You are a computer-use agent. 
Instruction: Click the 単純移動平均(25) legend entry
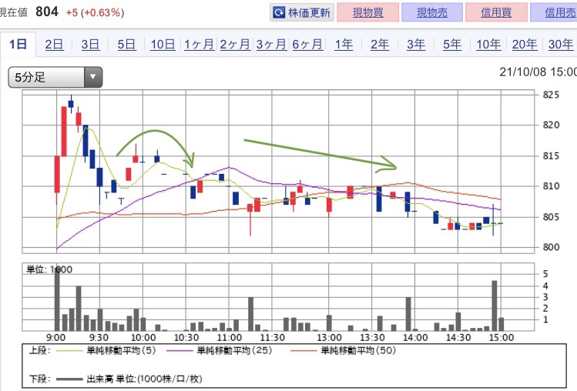pos(220,350)
